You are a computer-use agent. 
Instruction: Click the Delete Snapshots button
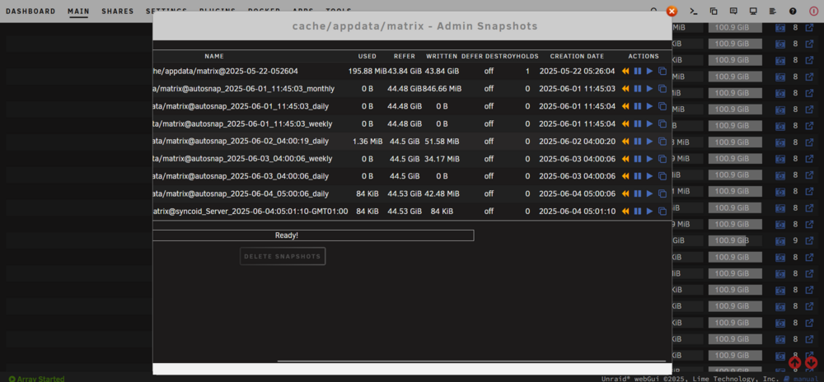click(x=282, y=257)
